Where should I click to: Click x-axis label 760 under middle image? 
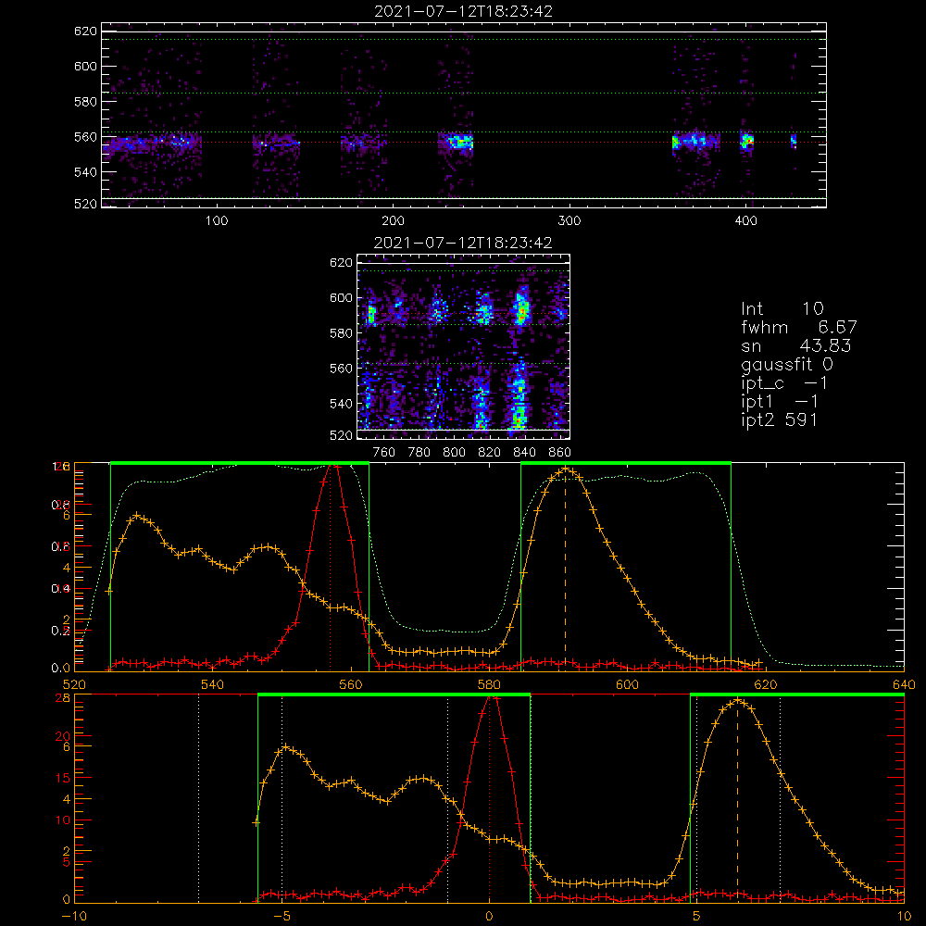pyautogui.click(x=384, y=453)
